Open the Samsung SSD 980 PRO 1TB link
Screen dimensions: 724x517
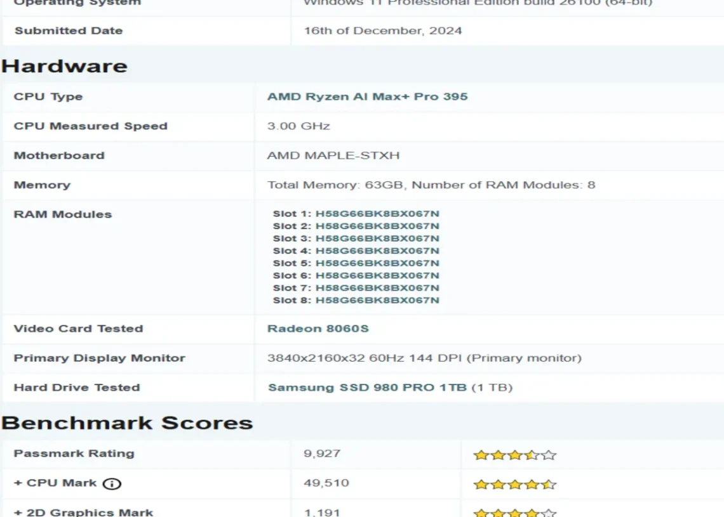(368, 388)
